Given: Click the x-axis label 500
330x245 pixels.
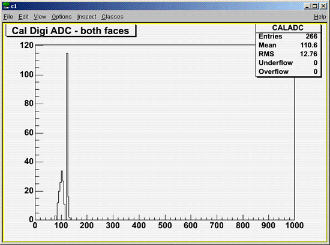Looking at the screenshot, I should (165, 226).
